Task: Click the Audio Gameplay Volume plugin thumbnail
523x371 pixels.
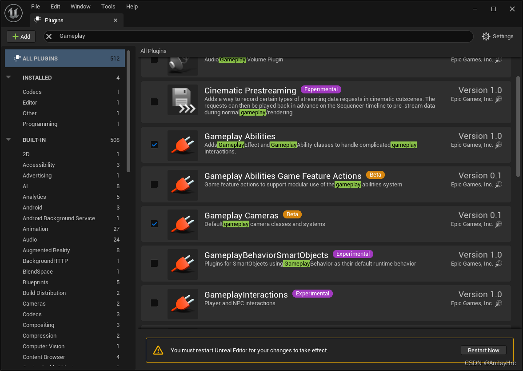Action: (x=183, y=66)
